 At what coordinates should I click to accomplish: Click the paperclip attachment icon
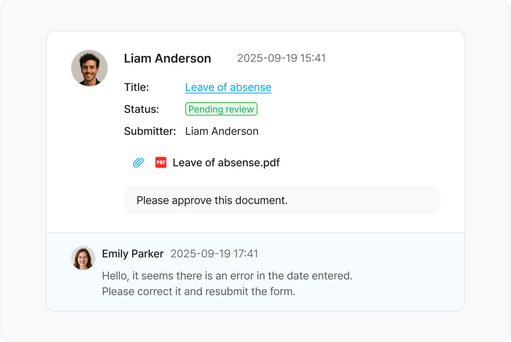pyautogui.click(x=138, y=163)
